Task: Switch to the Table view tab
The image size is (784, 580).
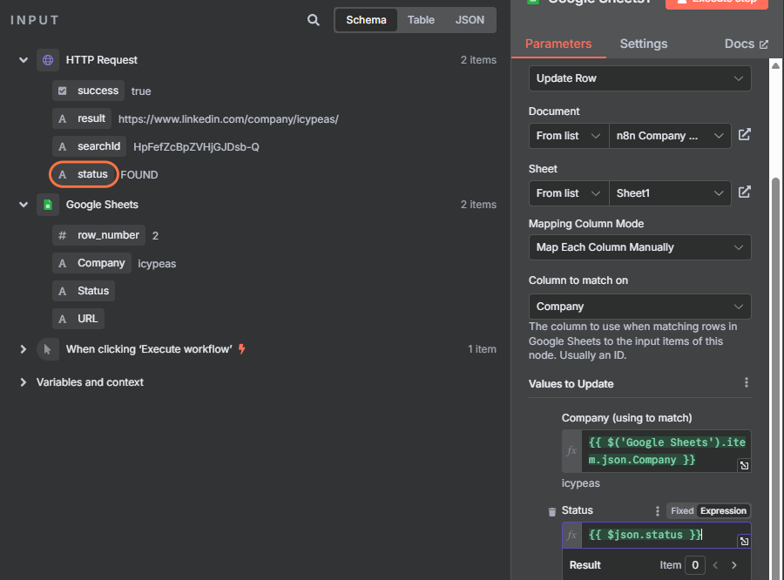Action: [421, 20]
